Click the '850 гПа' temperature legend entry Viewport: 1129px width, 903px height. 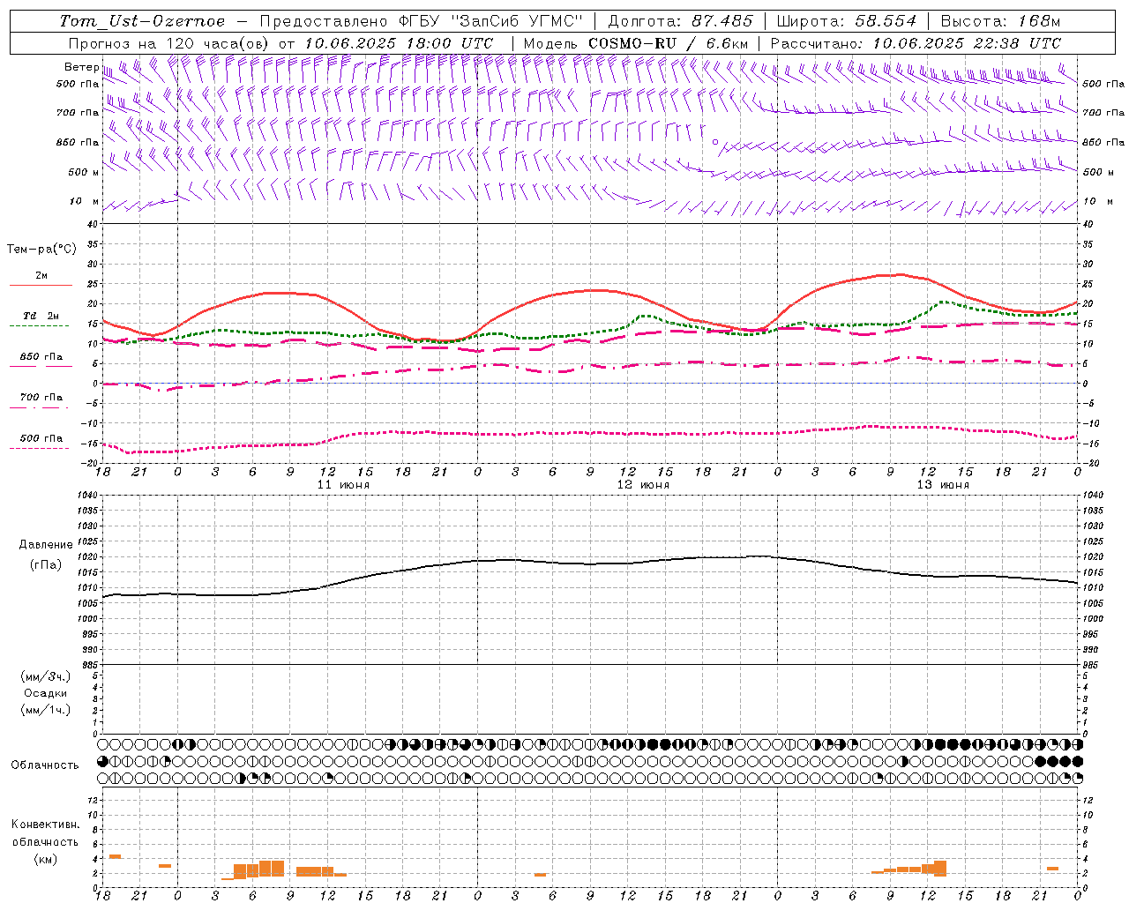tap(41, 357)
